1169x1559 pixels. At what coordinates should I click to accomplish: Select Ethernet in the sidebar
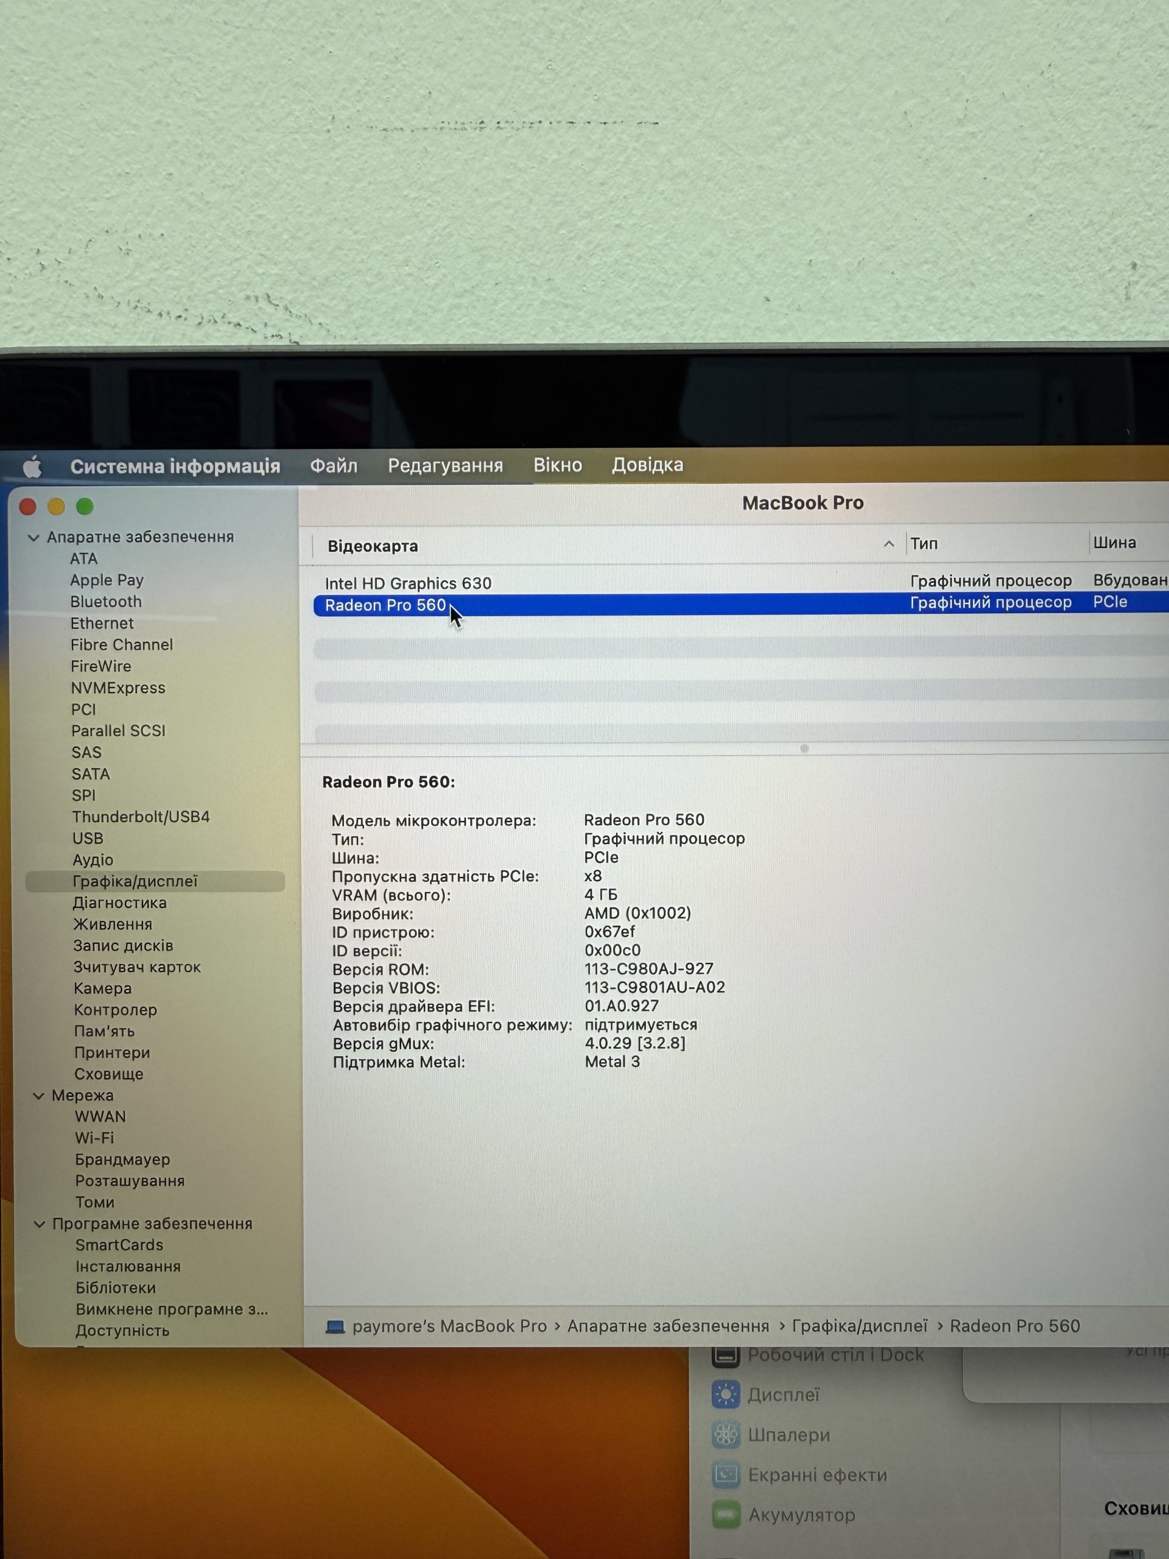102,624
